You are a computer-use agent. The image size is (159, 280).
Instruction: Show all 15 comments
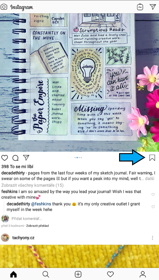(32, 185)
